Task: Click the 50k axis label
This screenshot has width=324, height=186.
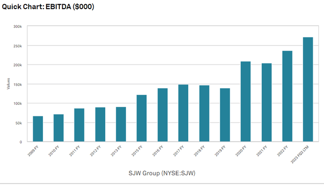Action: 18,123
